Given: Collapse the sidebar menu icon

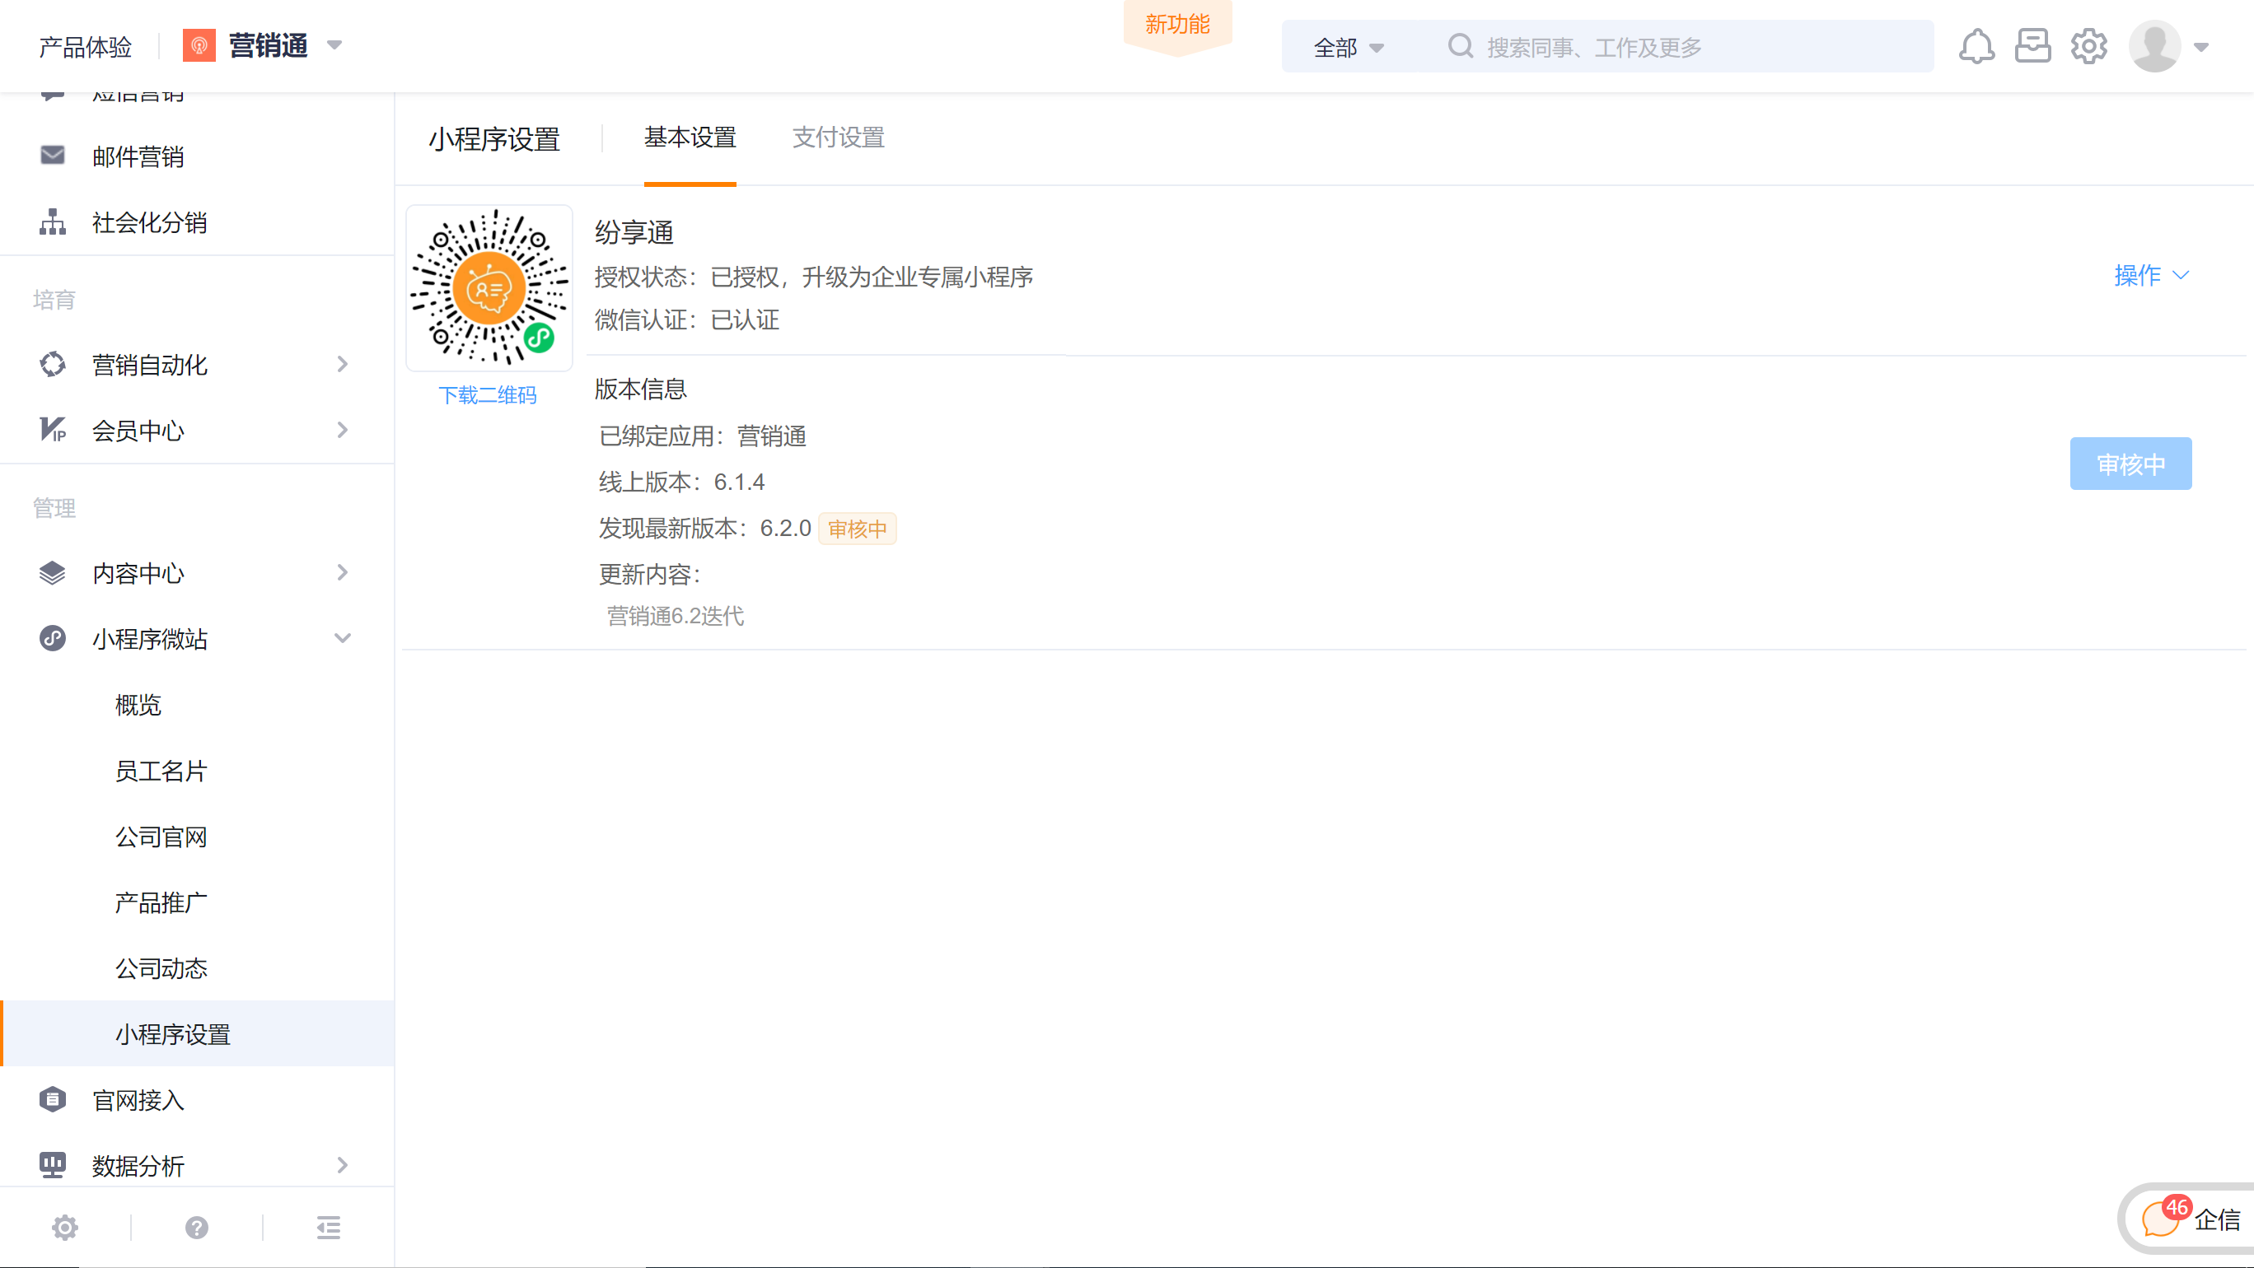Looking at the screenshot, I should point(328,1228).
